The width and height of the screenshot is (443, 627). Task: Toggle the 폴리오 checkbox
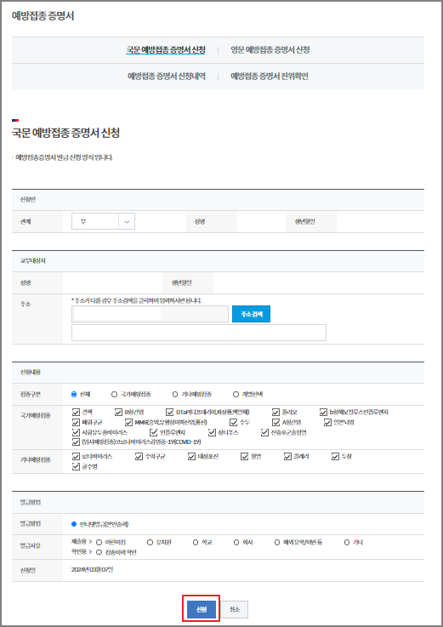point(275,412)
